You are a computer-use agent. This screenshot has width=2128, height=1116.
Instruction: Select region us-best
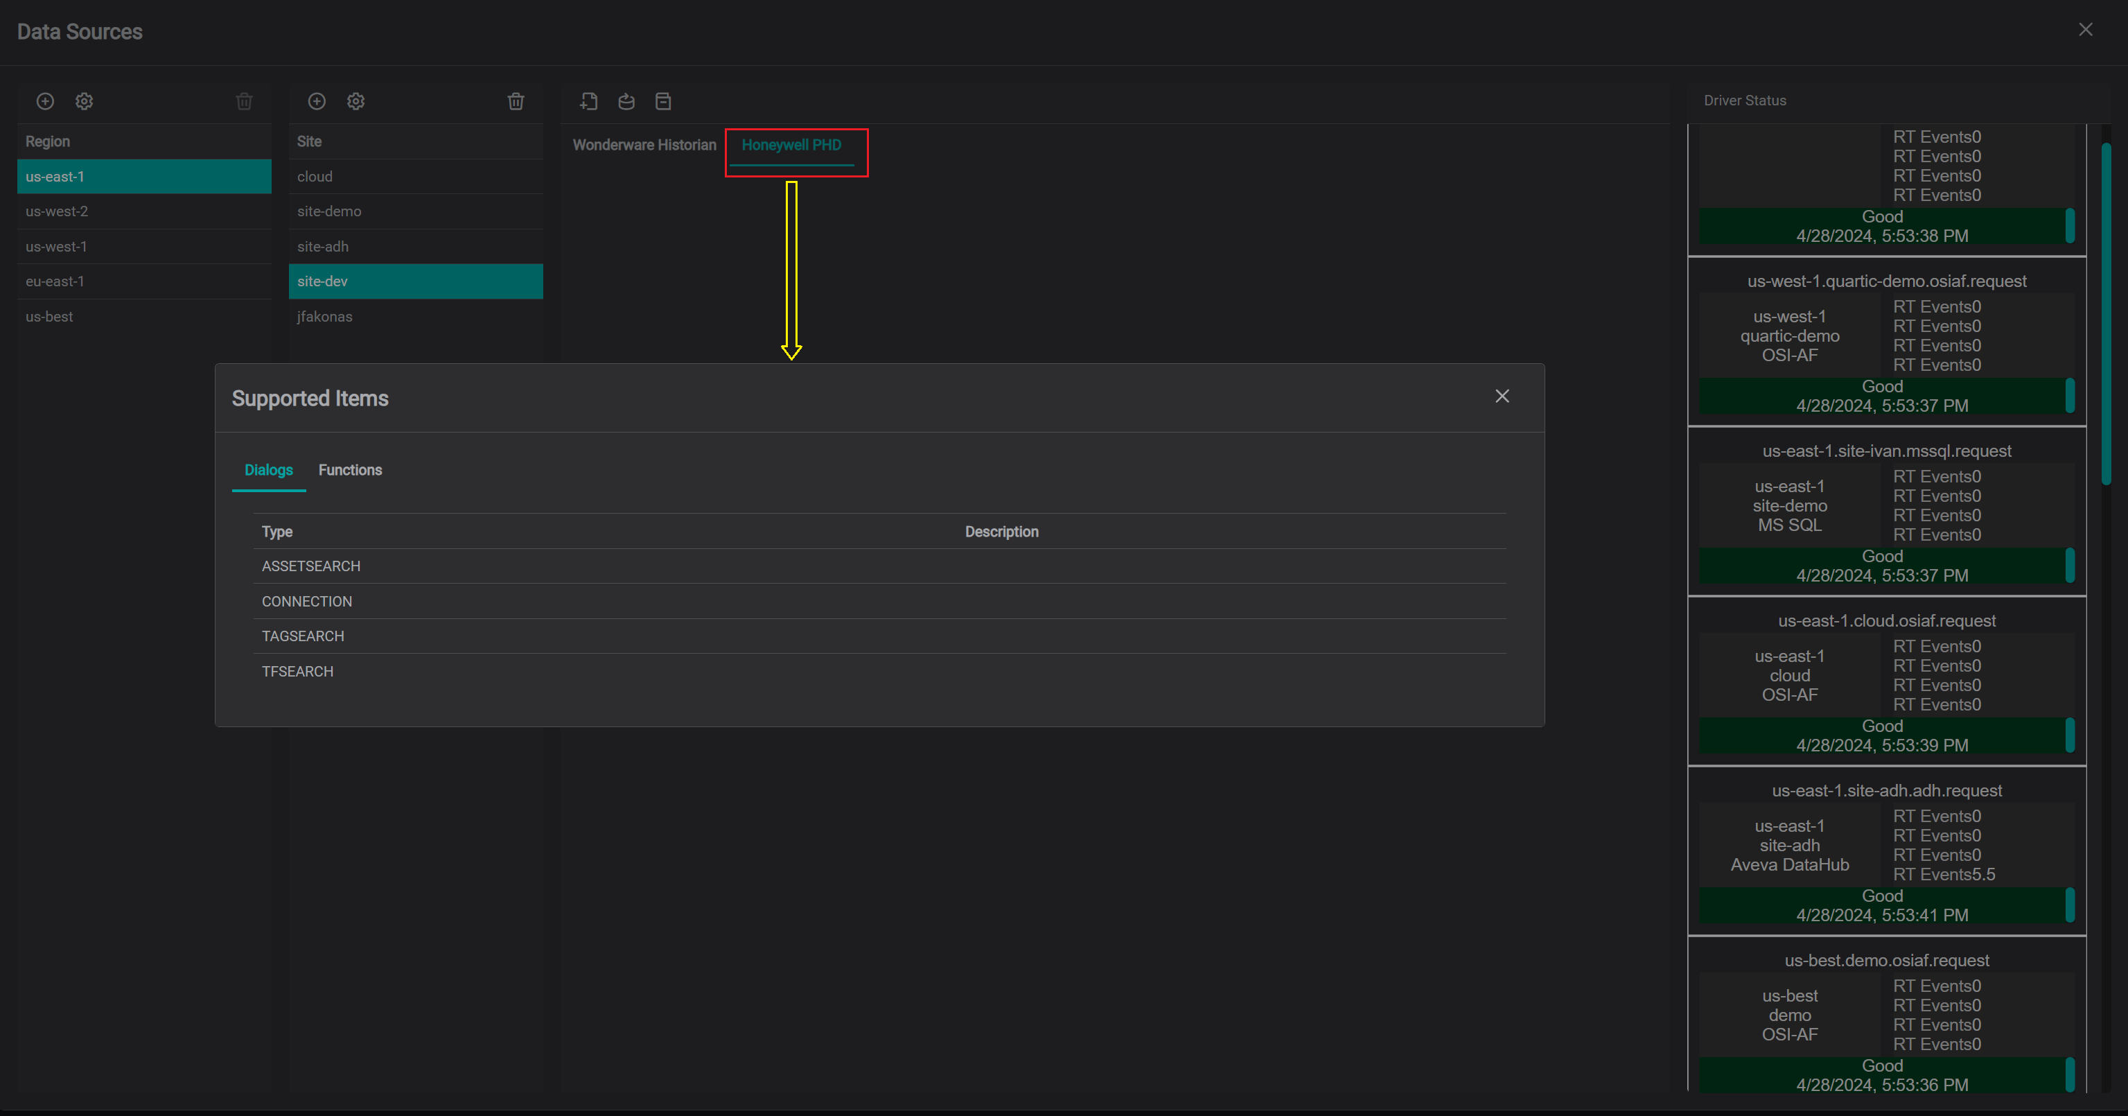click(x=145, y=317)
